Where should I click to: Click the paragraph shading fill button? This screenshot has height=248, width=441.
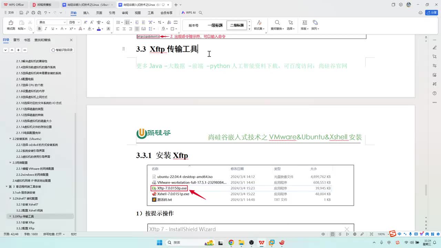(163, 29)
